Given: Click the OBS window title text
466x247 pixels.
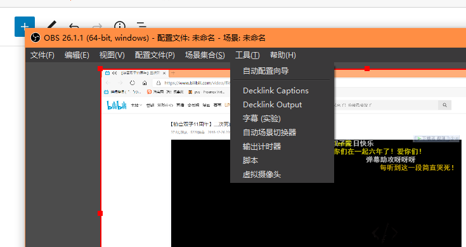Looking at the screenshot, I should [x=155, y=38].
